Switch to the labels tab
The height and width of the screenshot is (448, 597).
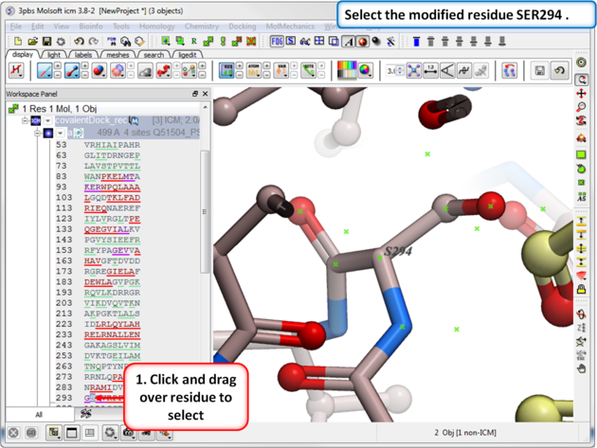83,55
